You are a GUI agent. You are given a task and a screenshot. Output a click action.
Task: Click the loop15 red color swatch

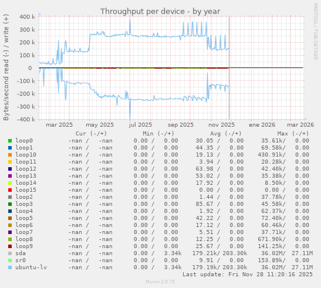click(10, 190)
